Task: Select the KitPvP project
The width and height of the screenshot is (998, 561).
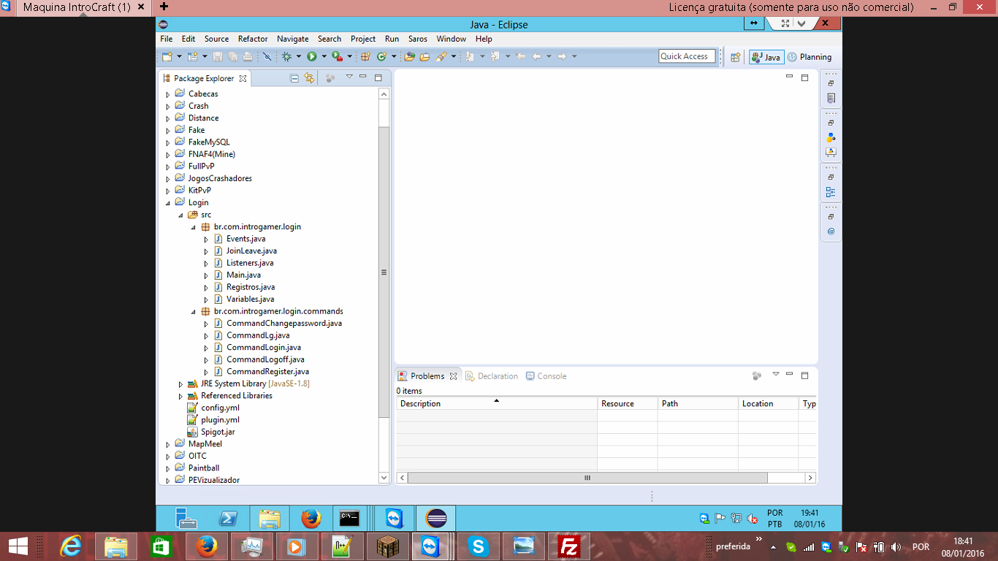Action: point(199,191)
